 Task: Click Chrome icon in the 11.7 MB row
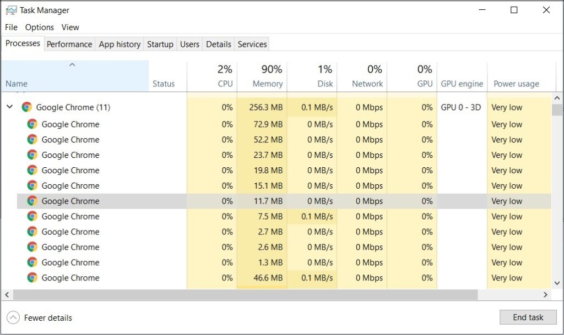coord(32,201)
